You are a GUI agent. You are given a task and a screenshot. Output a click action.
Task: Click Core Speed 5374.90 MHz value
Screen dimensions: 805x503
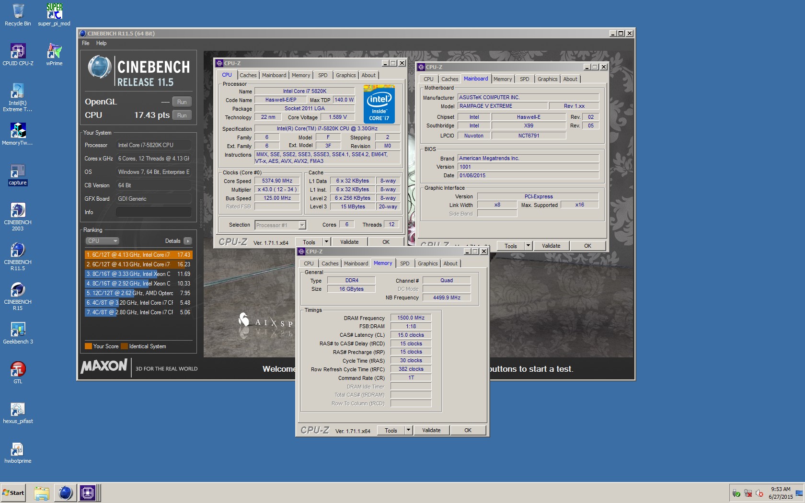[x=277, y=181]
